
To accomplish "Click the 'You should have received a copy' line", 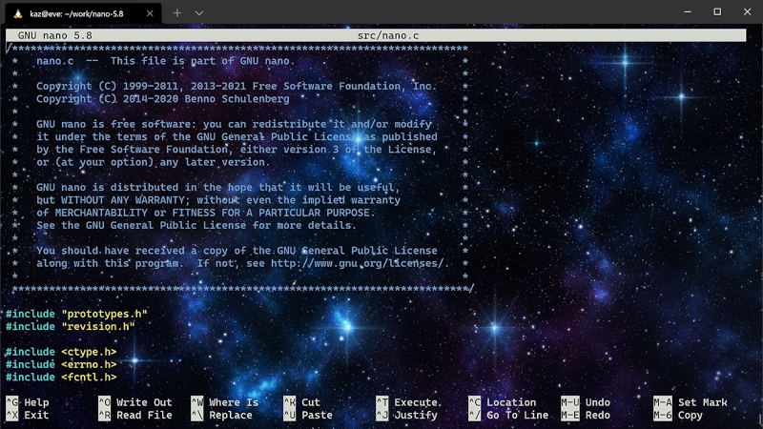I will [237, 251].
